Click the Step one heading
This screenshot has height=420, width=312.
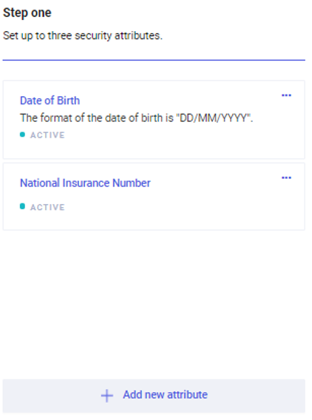click(27, 13)
